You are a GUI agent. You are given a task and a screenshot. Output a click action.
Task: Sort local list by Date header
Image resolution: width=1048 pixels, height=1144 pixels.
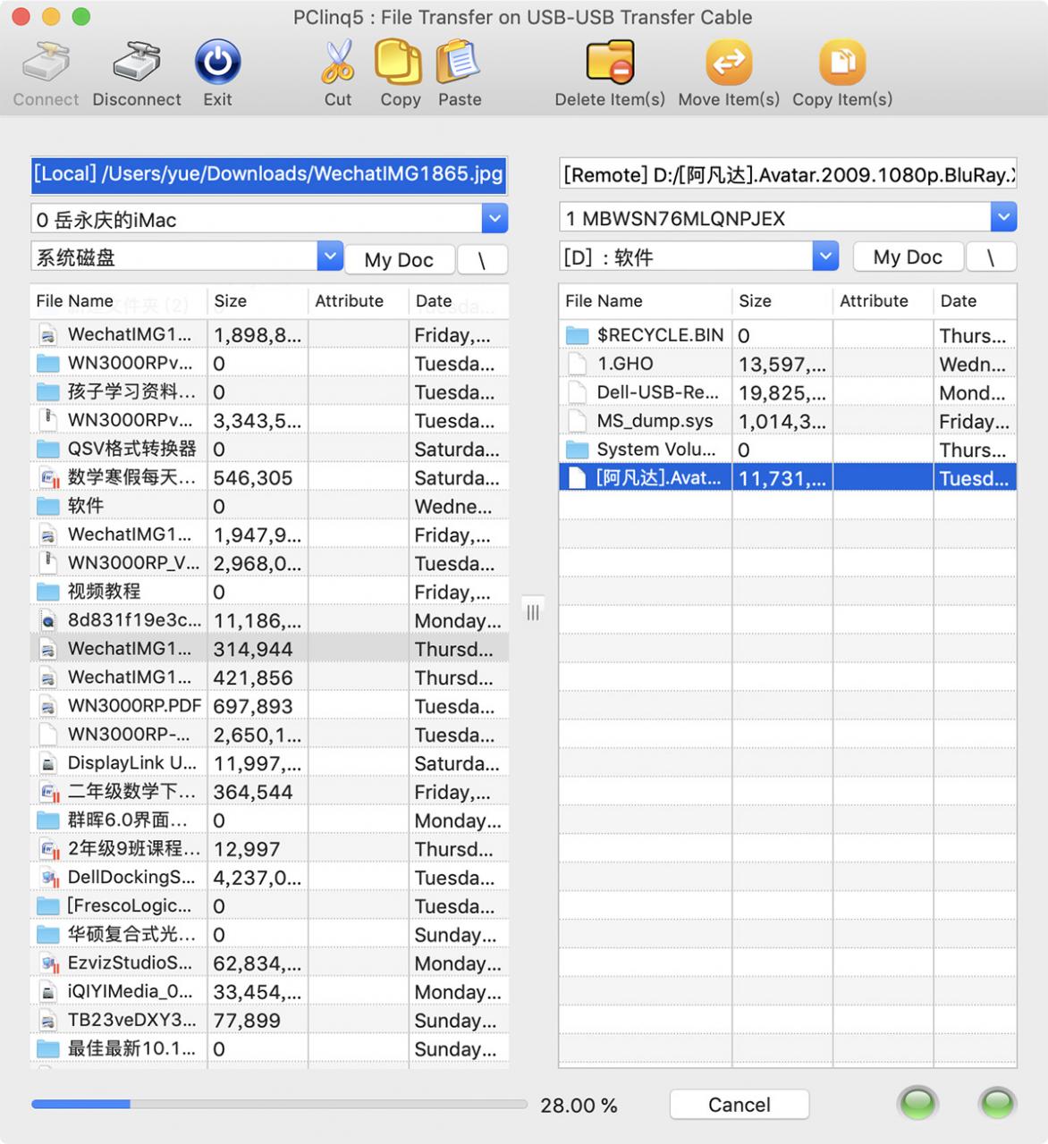coord(459,301)
